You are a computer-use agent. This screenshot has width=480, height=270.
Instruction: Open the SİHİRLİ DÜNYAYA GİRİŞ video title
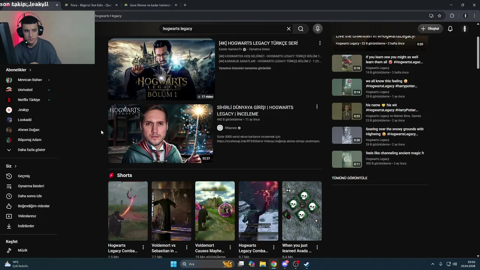(255, 111)
